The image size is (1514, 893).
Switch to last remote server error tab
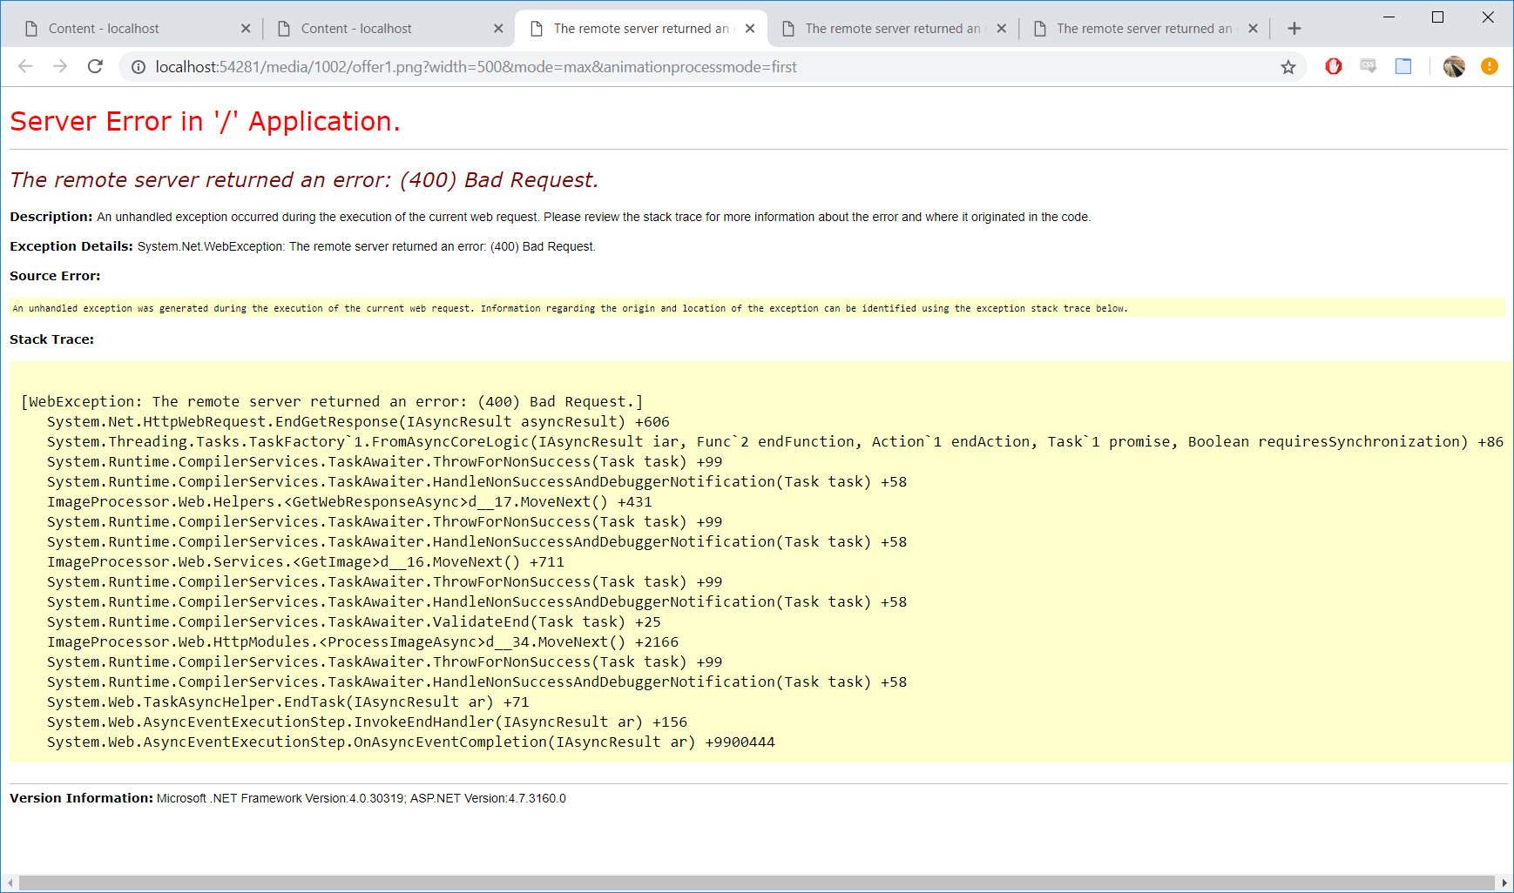[1144, 29]
